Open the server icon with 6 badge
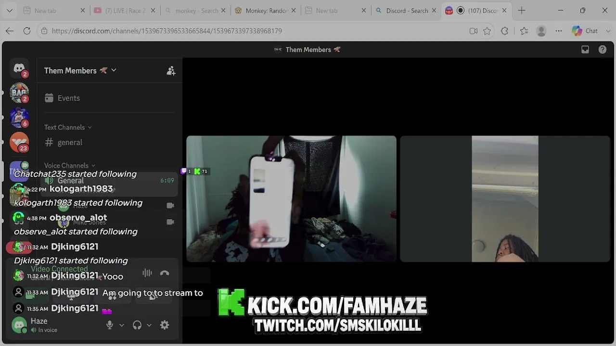The width and height of the screenshot is (616, 346). tap(19, 117)
